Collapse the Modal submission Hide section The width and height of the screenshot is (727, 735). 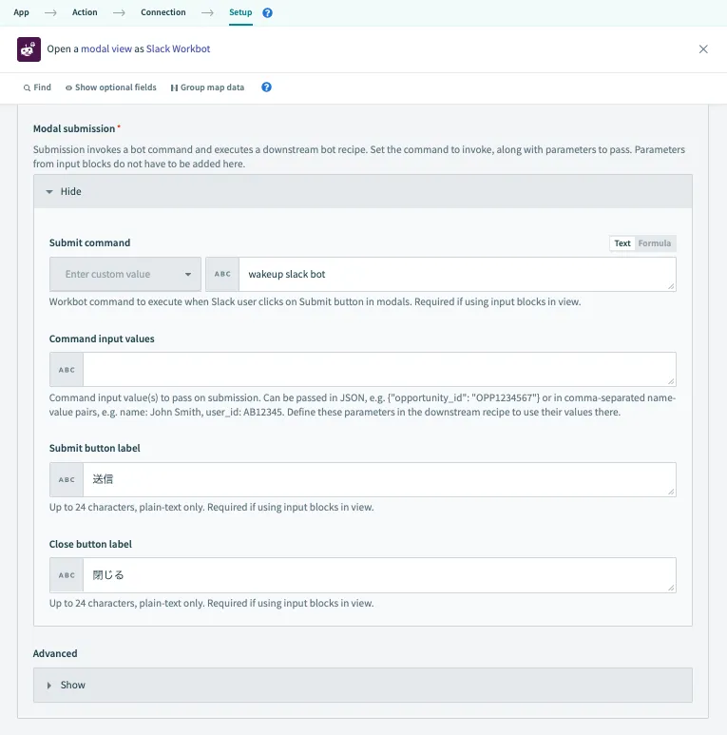pyautogui.click(x=63, y=191)
